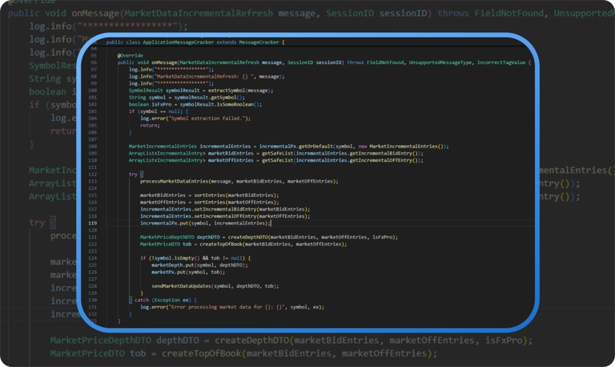Click line number 100 in the gutter

click(x=93, y=91)
